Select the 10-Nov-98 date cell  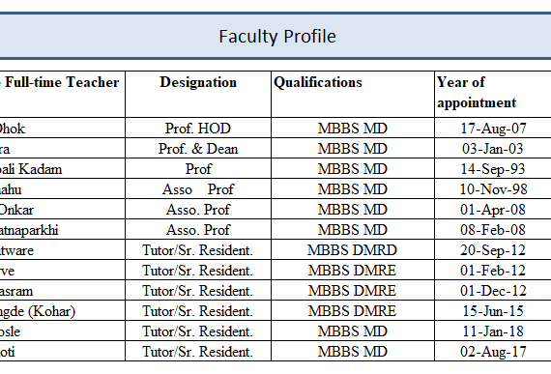(493, 188)
